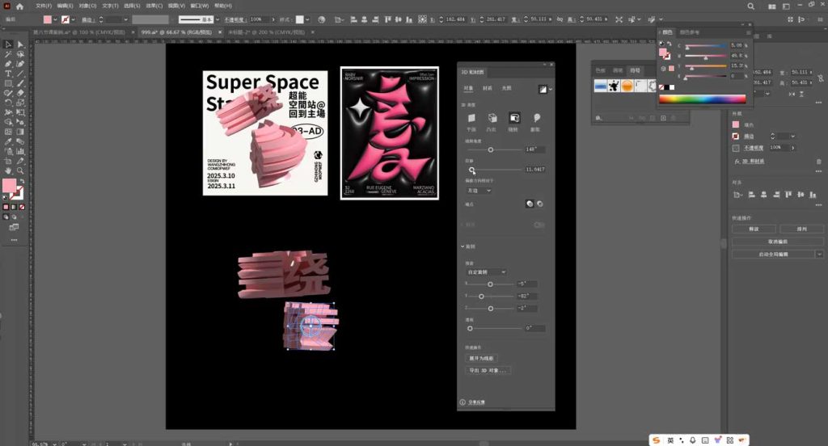
Task: Select the Type tool
Action: click(8, 74)
